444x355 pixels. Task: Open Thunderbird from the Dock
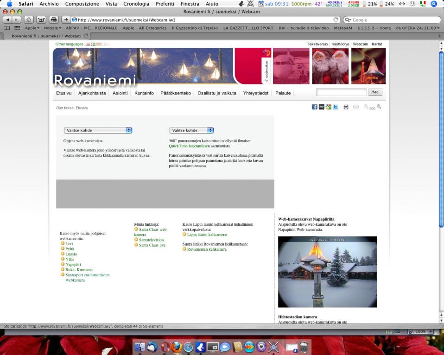pos(152,347)
